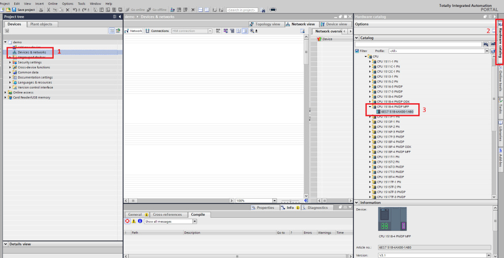Image resolution: width=504 pixels, height=258 pixels.
Task: Open the Libraries side tab
Action: tap(501, 132)
